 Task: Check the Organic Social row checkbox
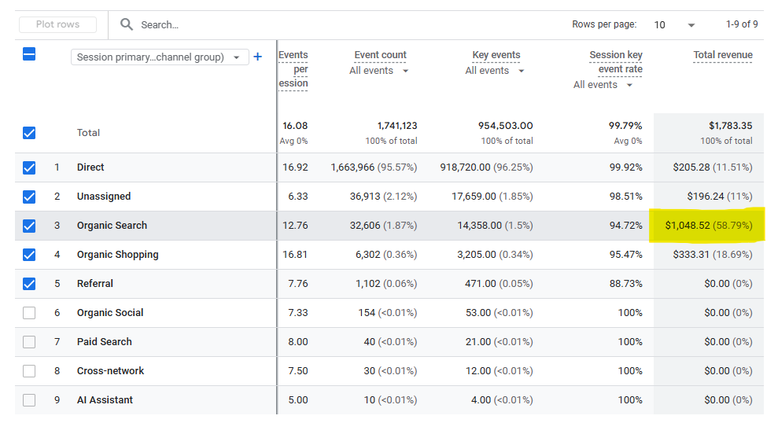coord(29,313)
